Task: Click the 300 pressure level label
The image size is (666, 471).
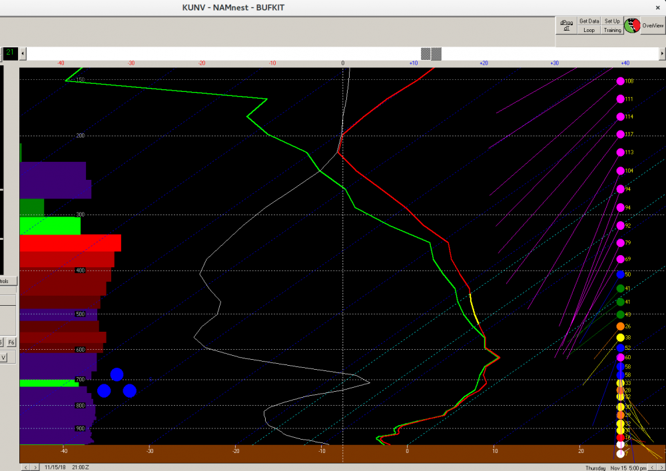Action: click(80, 215)
